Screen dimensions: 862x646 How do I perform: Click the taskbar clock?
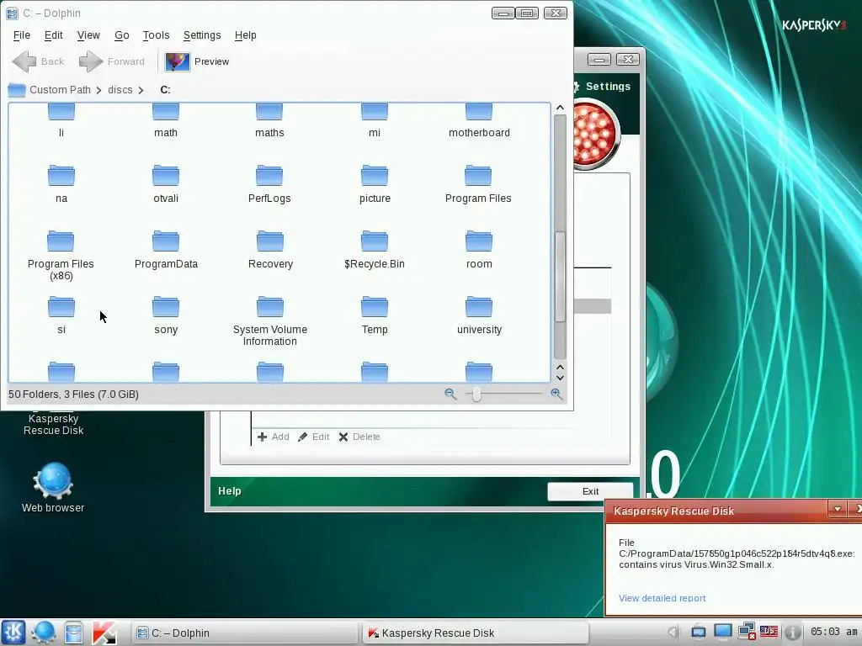tap(833, 632)
